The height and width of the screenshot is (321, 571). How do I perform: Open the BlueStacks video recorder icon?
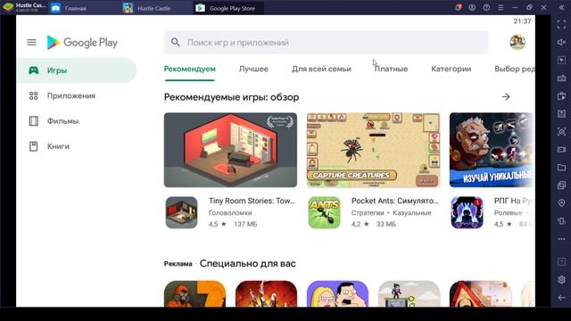[561, 150]
